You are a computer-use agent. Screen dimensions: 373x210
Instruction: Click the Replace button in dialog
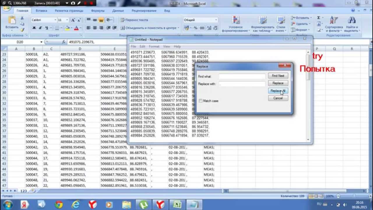click(278, 83)
